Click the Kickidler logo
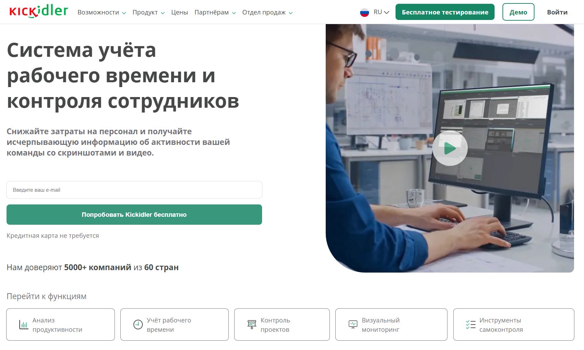This screenshot has width=584, height=350. (x=39, y=11)
